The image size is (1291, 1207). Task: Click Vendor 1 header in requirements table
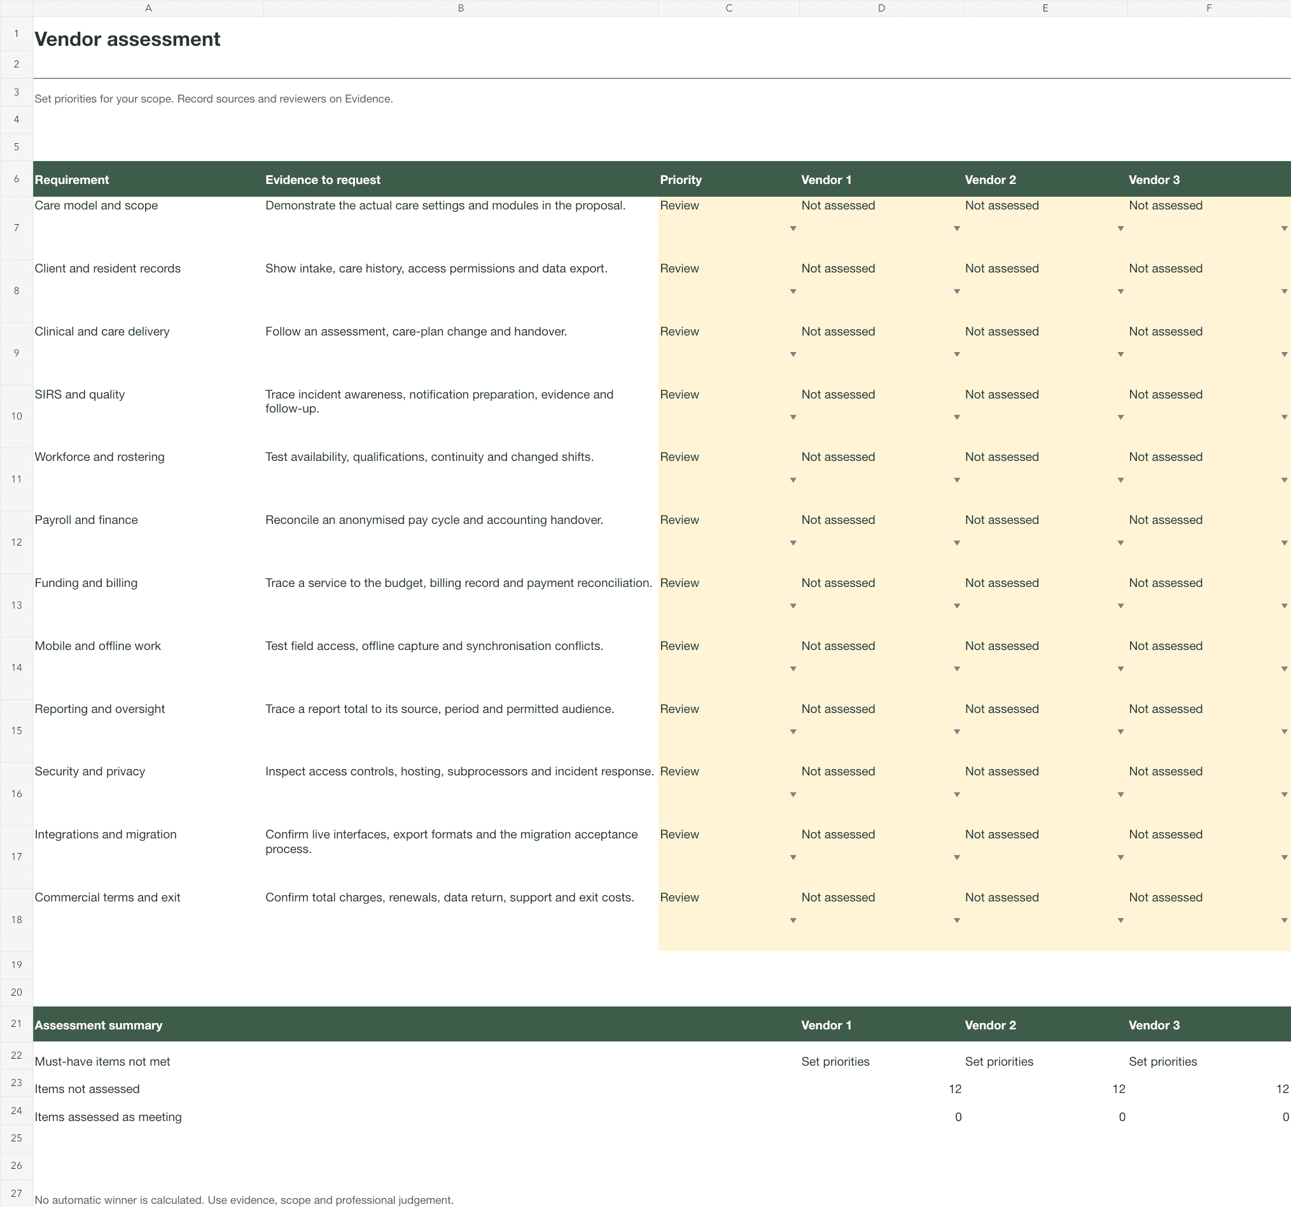[881, 180]
